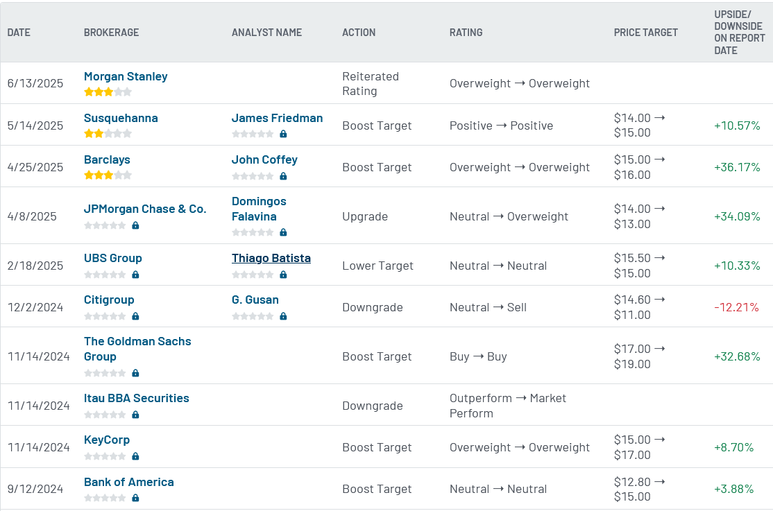Click the gray stars under JPMorgan Chase
773x511 pixels.
coord(105,225)
